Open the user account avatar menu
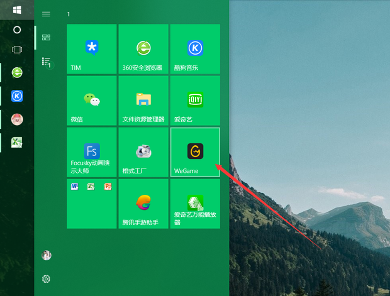Image resolution: width=390 pixels, height=296 pixels. tap(47, 255)
